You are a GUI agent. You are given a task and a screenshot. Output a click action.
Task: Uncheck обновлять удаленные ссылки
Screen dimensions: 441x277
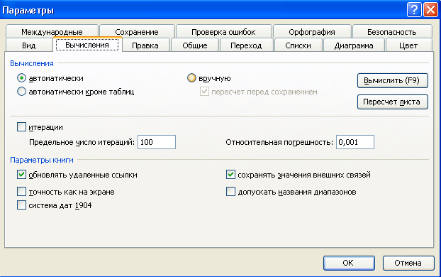click(x=22, y=175)
